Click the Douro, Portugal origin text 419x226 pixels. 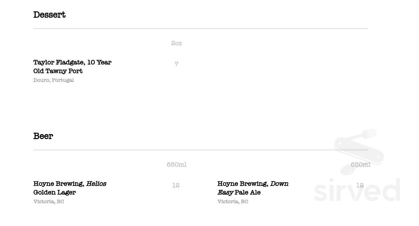pos(54,80)
